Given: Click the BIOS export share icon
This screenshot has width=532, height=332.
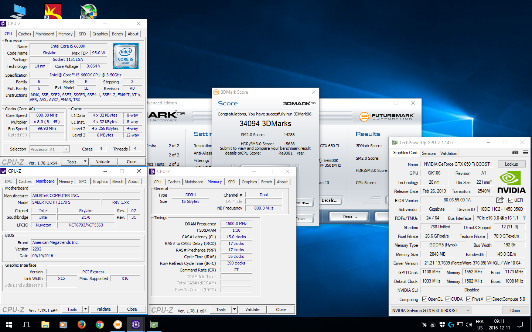Looking at the screenshot, I should point(500,200).
